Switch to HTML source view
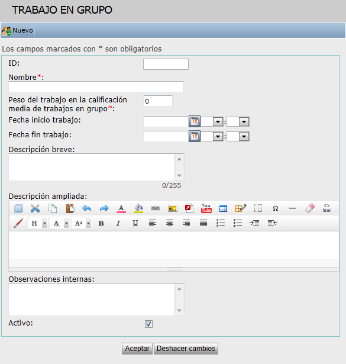Viewport: 346px width, 364px height. point(326,208)
